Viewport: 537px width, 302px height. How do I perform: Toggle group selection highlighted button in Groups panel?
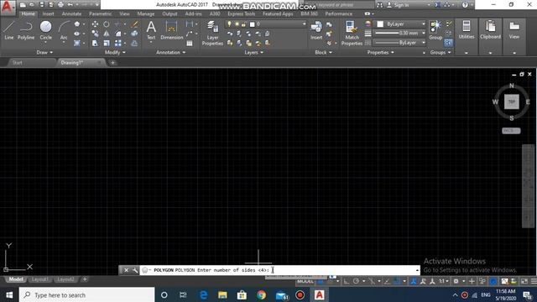pos(448,43)
